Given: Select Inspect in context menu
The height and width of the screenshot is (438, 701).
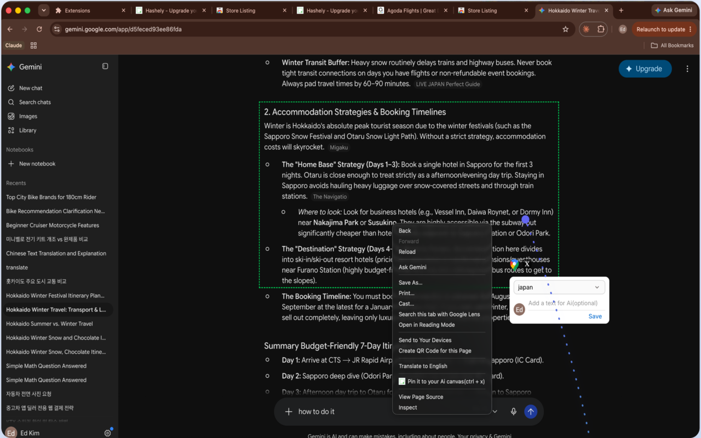Looking at the screenshot, I should coord(407,408).
